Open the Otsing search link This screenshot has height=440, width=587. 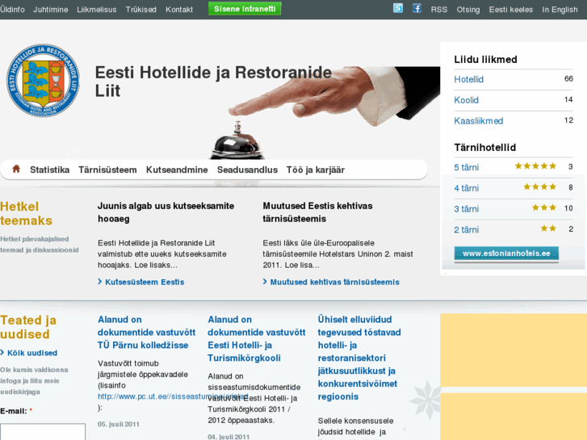468,10
